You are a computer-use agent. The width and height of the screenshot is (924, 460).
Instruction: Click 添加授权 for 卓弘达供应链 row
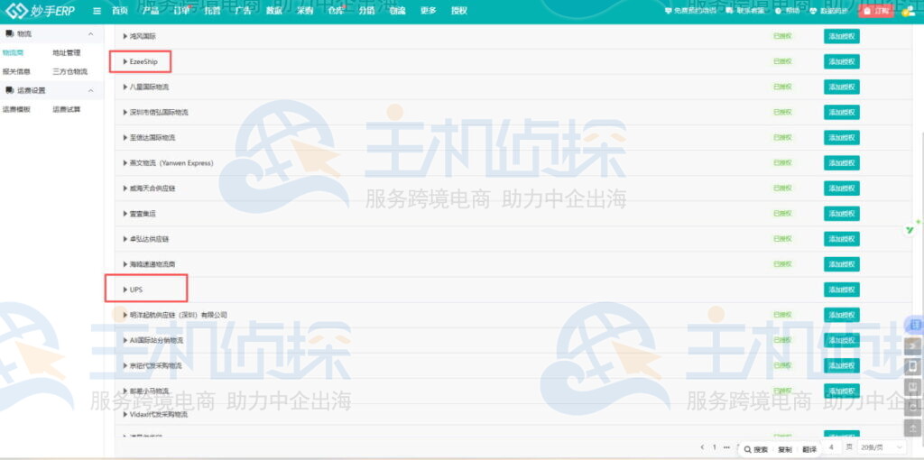[842, 238]
